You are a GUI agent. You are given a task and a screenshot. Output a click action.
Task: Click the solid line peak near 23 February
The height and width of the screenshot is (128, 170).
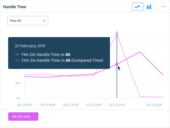point(140,52)
